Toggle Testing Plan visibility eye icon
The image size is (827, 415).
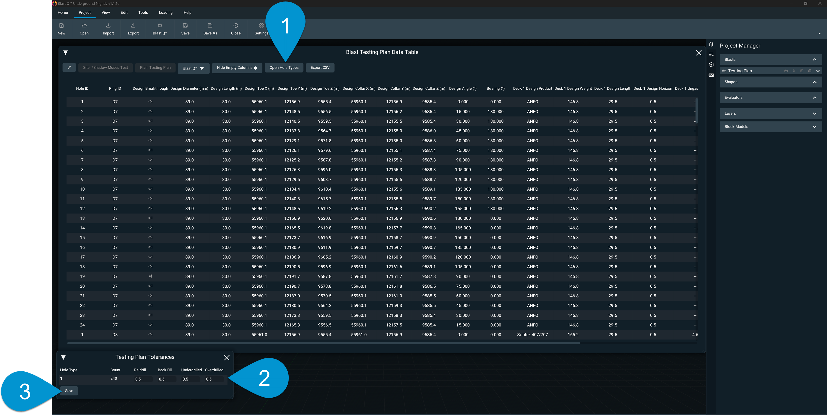724,71
